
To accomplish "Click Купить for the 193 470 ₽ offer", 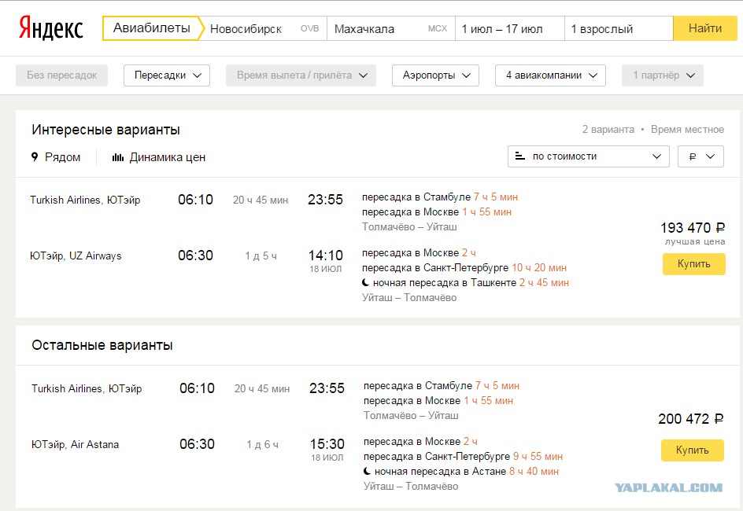I will 693,264.
